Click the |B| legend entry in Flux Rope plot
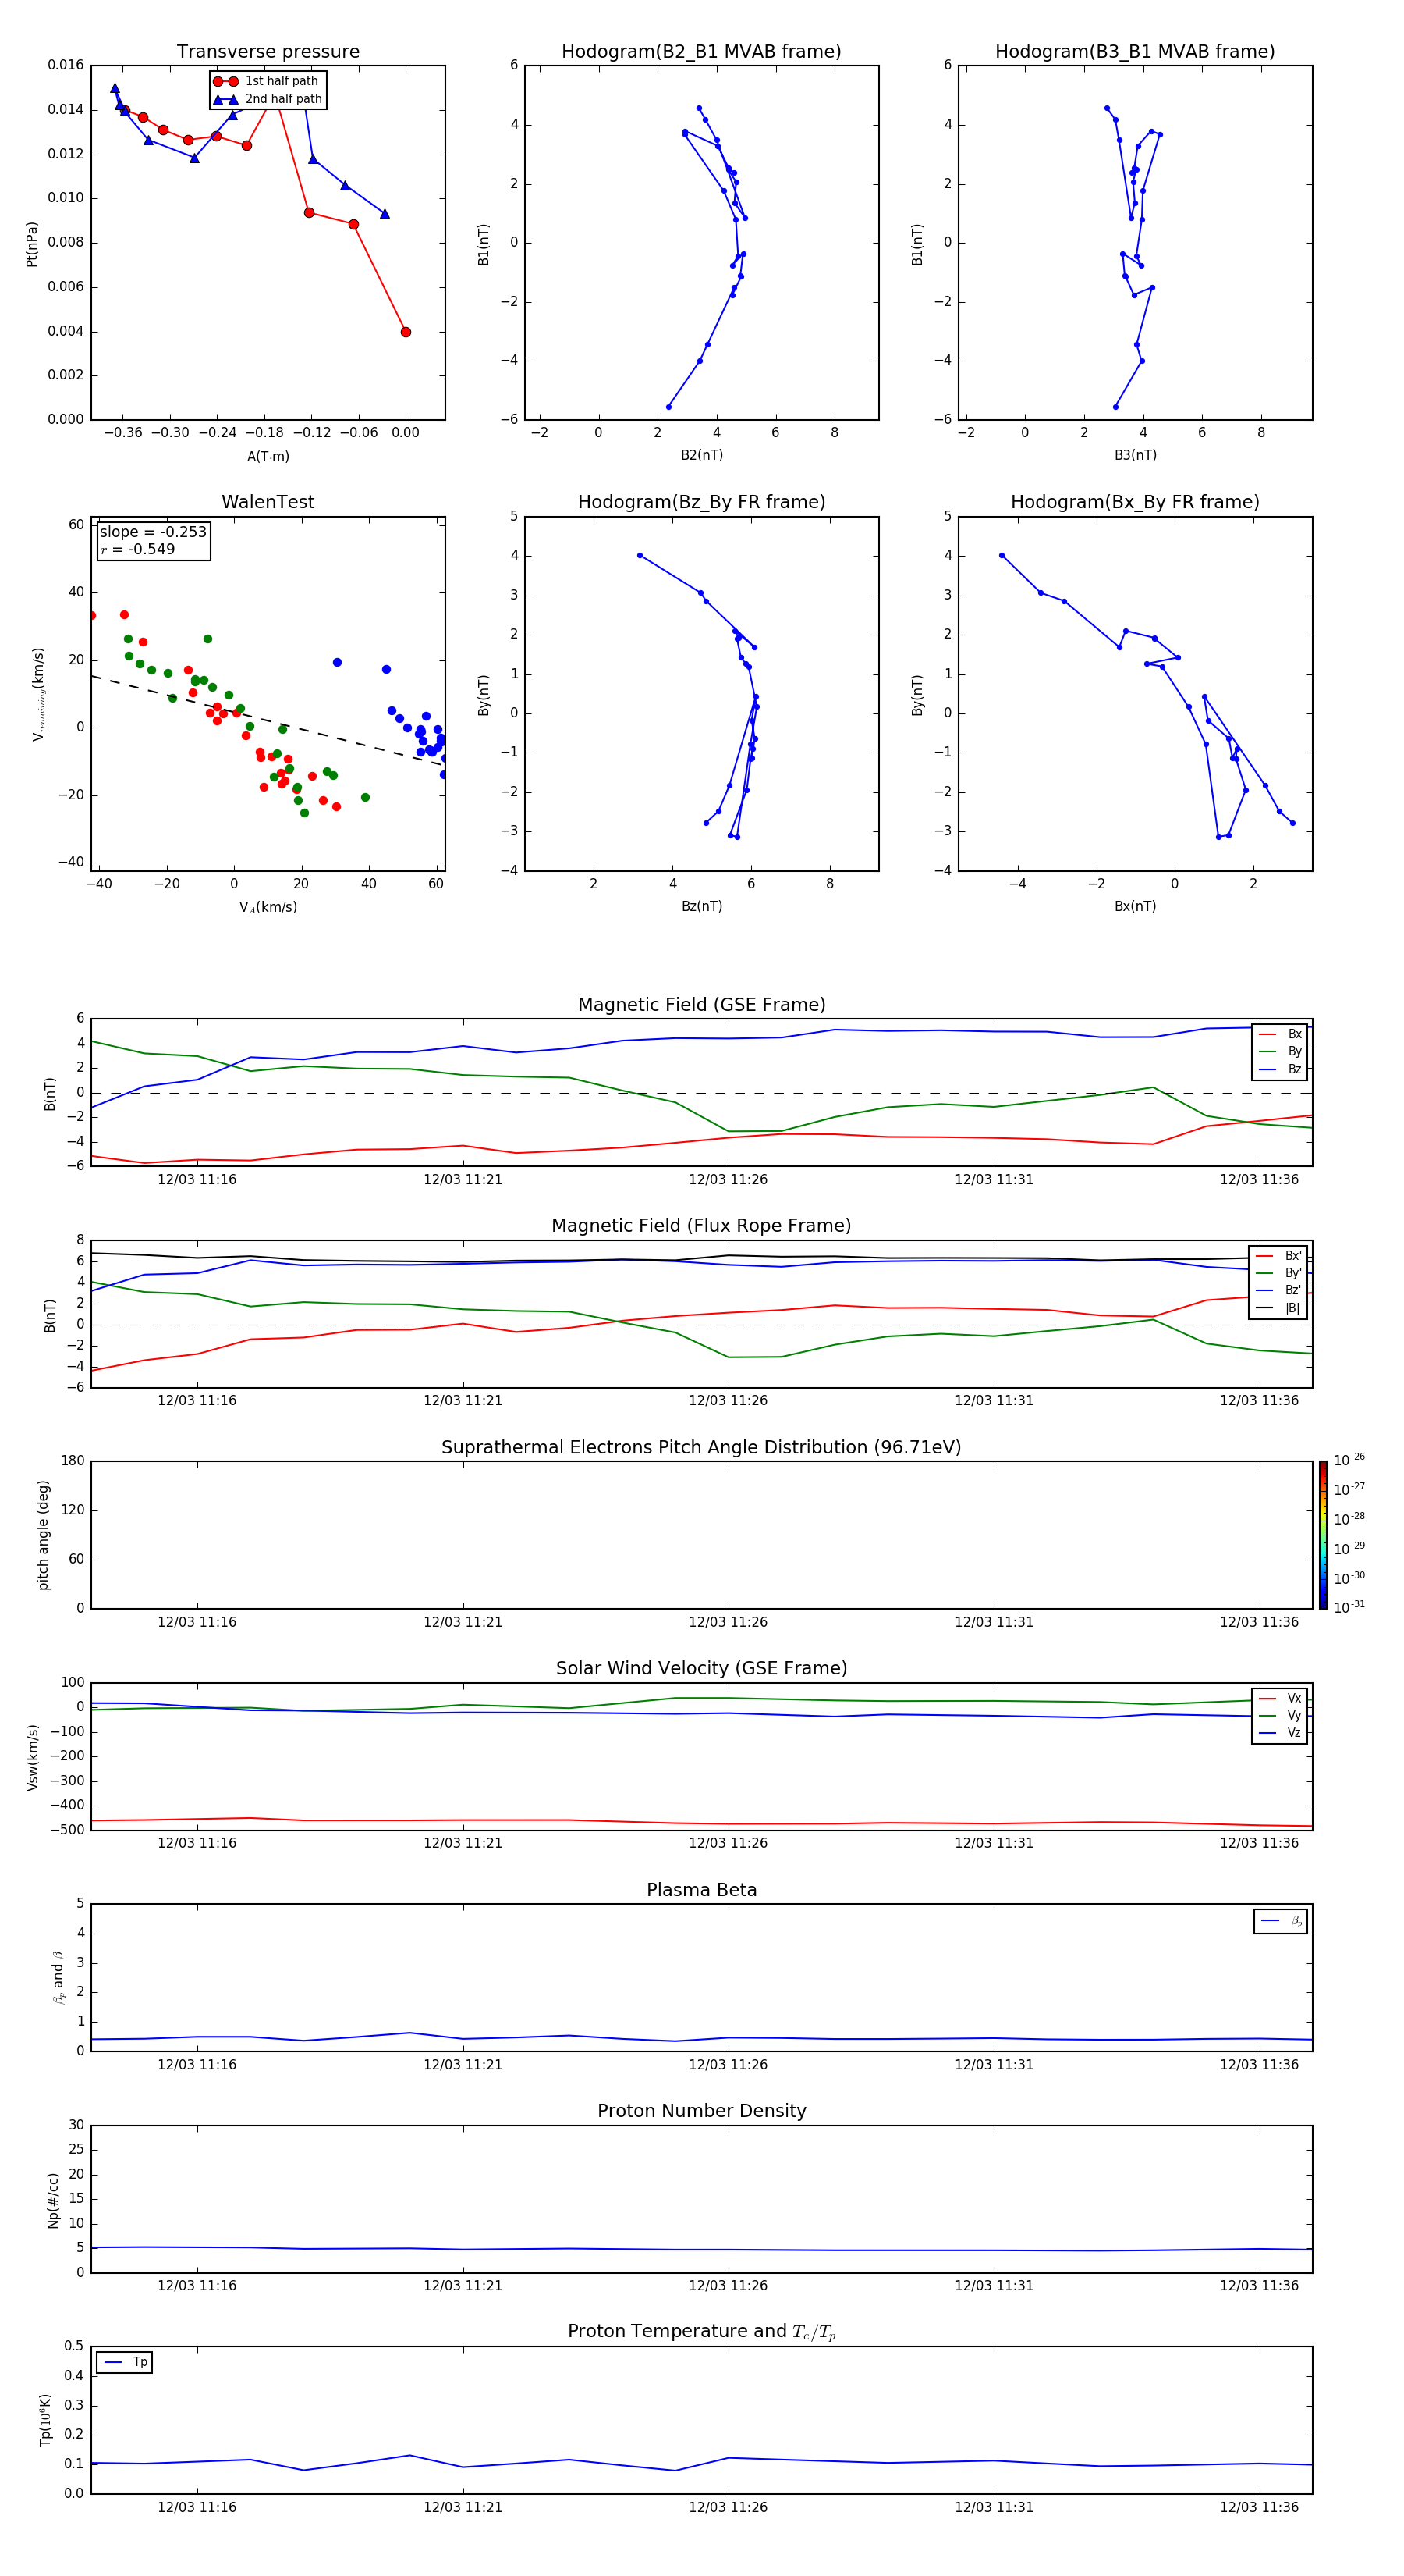The image size is (1404, 2576). click(1278, 1308)
